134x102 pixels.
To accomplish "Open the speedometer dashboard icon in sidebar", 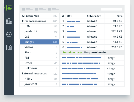I will [9, 34].
